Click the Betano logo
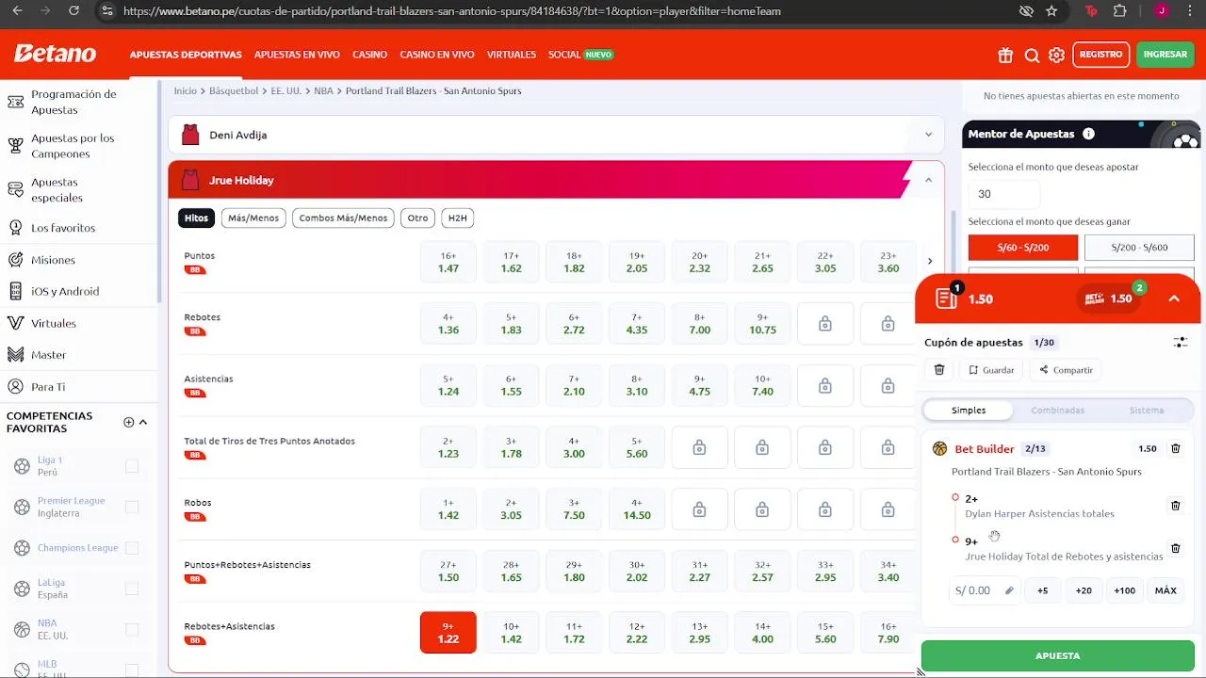1206x678 pixels. tap(55, 54)
